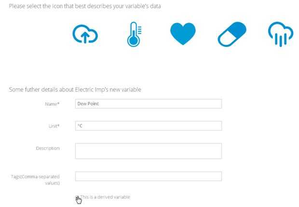Focus the Name input field
This screenshot has height=207, width=299.
point(148,104)
